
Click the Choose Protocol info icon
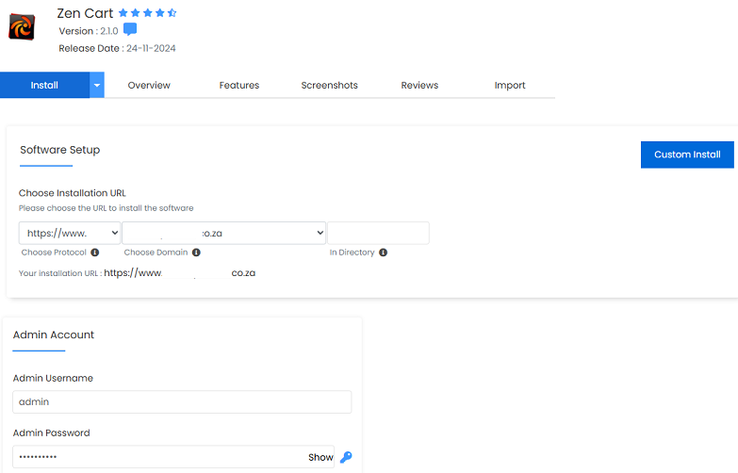point(95,253)
